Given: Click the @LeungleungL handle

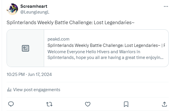Looking at the screenshot, I should (35, 12).
